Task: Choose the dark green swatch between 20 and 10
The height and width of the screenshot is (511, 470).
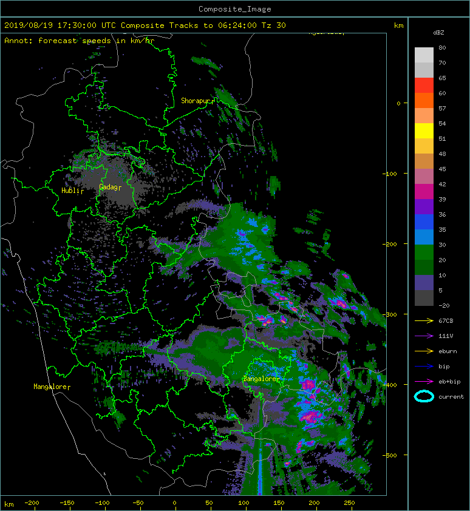Action: tap(424, 267)
